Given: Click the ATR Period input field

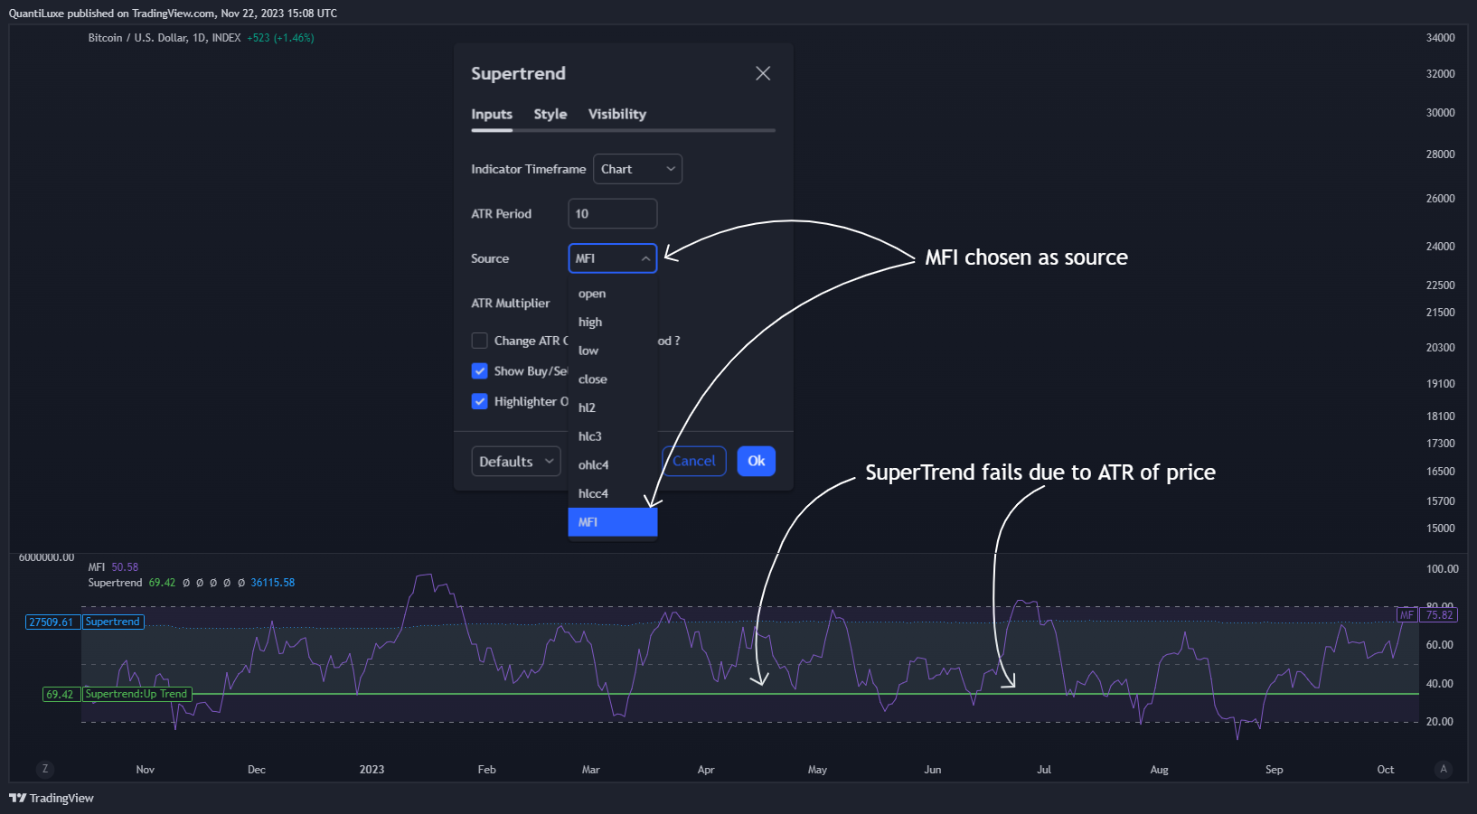Looking at the screenshot, I should [x=612, y=214].
